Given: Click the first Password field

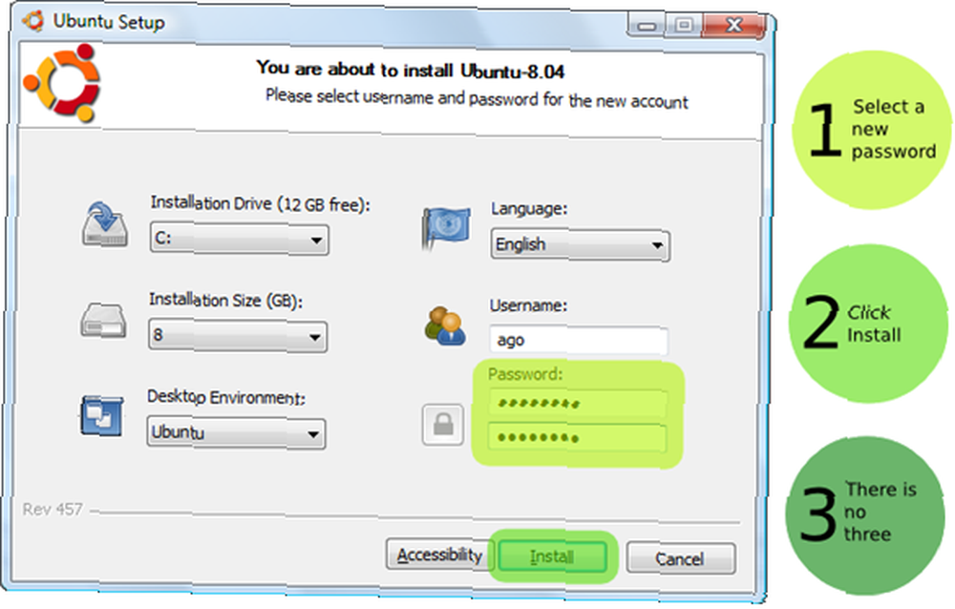Looking at the screenshot, I should [578, 403].
